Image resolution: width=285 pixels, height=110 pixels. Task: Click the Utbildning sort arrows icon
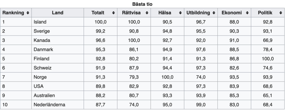click(x=214, y=13)
